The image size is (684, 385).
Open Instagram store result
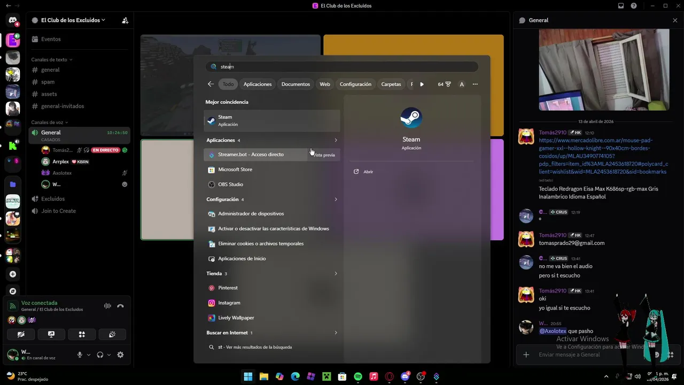point(272,303)
